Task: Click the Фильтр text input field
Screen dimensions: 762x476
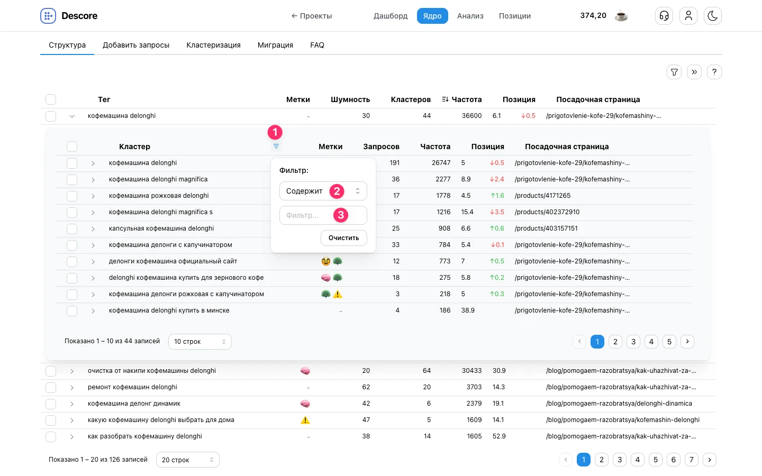Action: pyautogui.click(x=323, y=215)
